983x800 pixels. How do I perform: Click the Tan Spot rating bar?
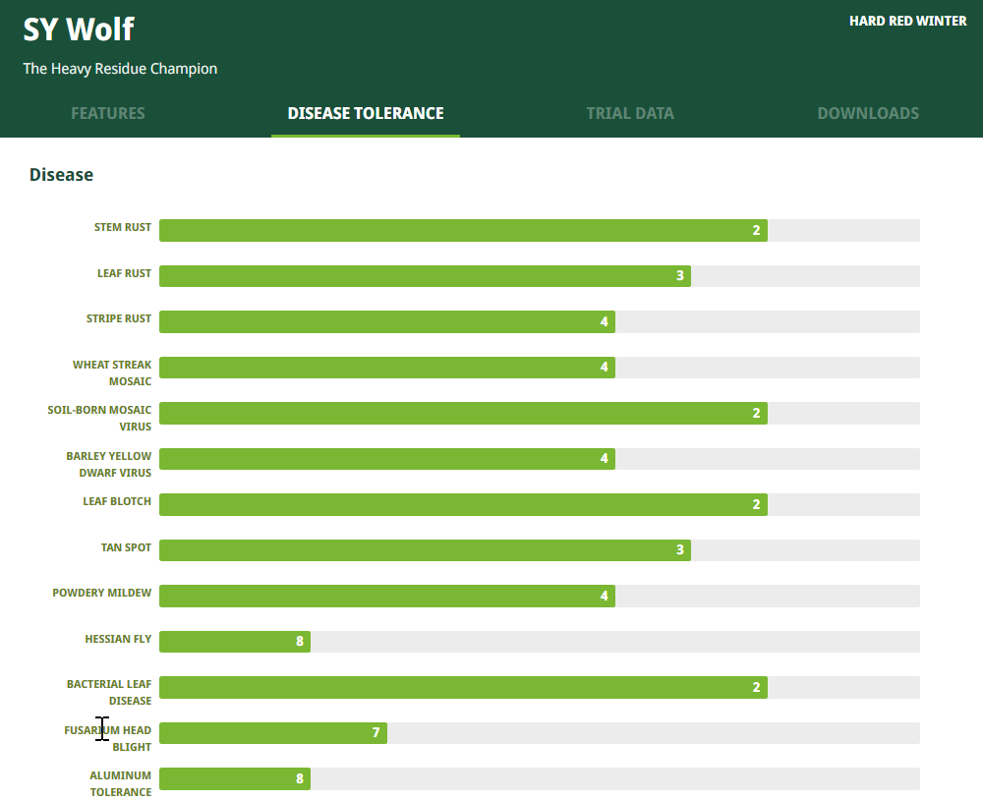(x=539, y=549)
